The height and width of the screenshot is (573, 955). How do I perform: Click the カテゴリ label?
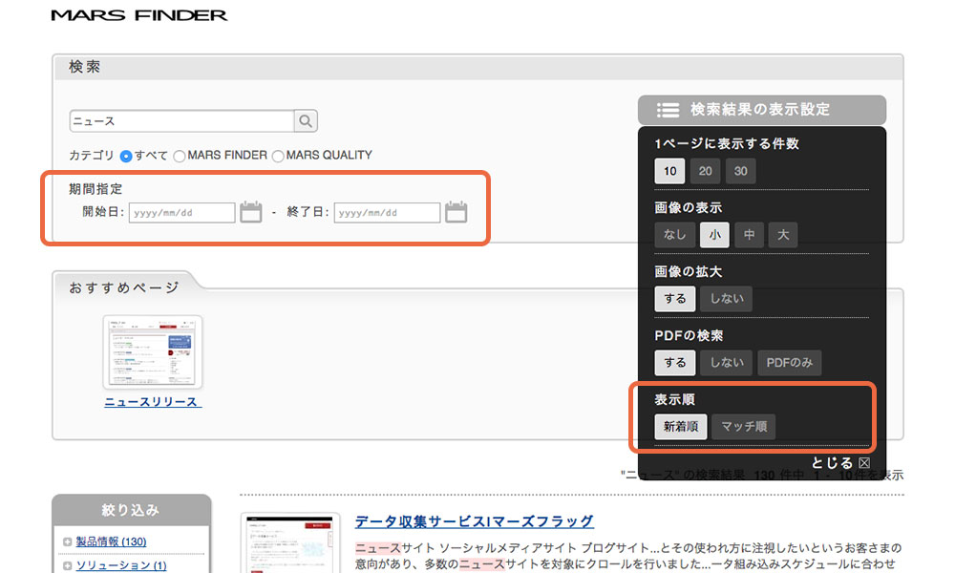pos(92,156)
